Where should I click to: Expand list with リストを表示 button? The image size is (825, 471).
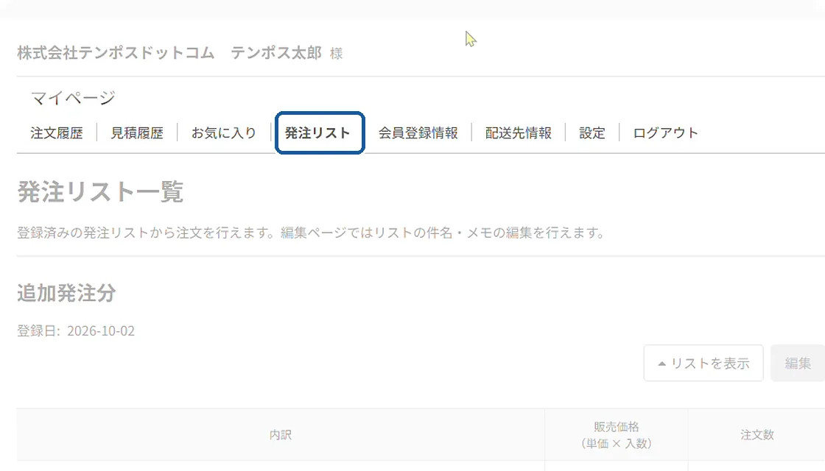click(x=703, y=364)
